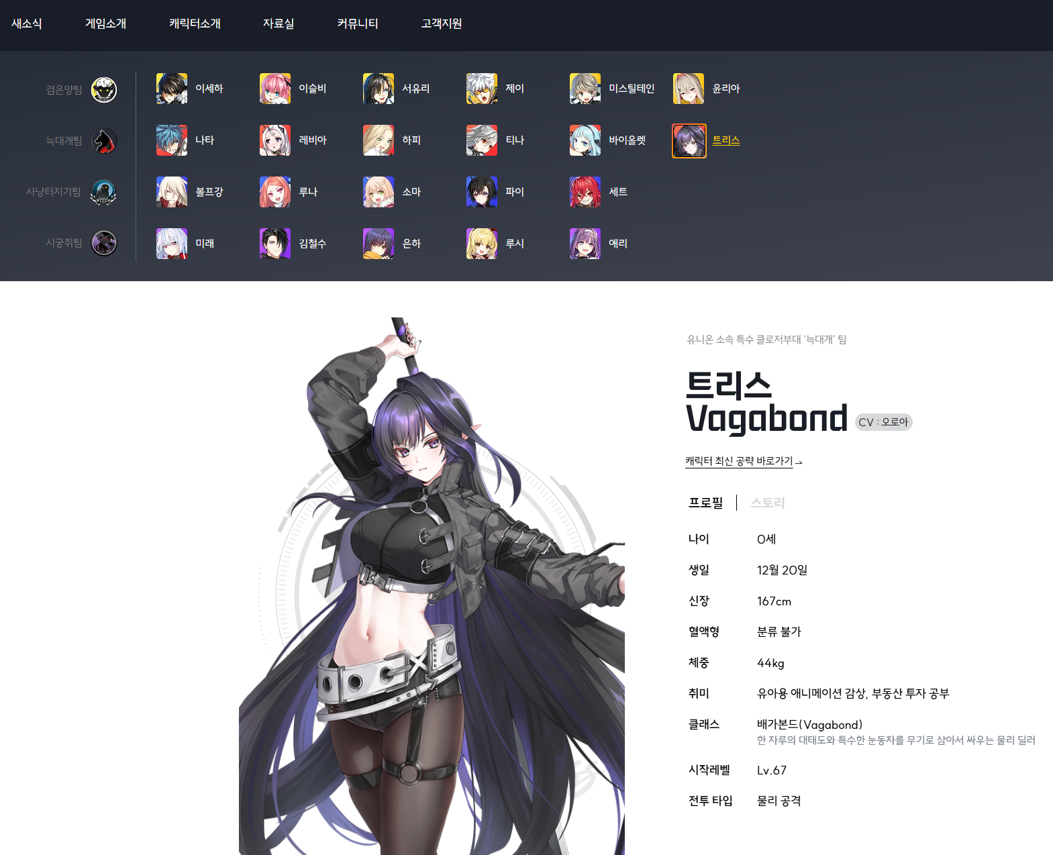Select the 시궁쥐팀 team emblem icon
The height and width of the screenshot is (855, 1053).
pos(104,243)
